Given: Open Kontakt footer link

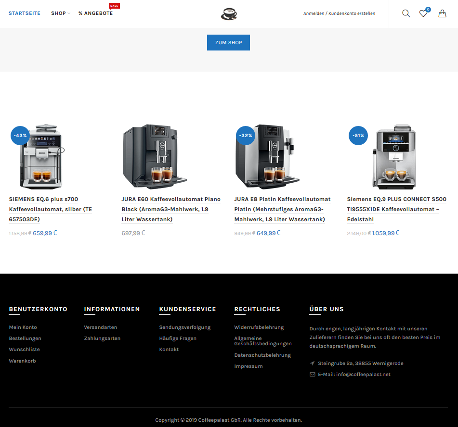Looking at the screenshot, I should pyautogui.click(x=169, y=350).
